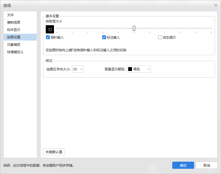
Task: Go to 对象捕捉 settings
Action: (14, 45)
